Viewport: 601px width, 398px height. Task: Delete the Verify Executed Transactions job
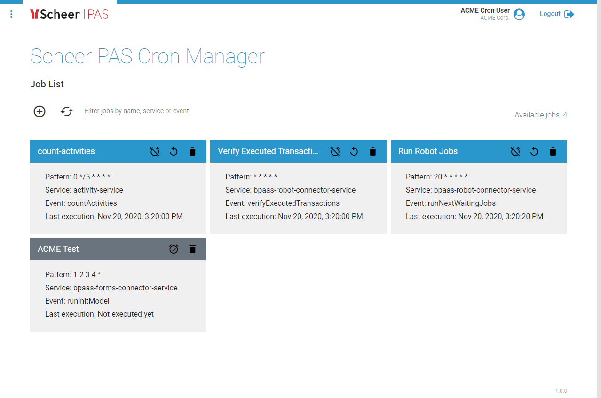click(x=373, y=151)
